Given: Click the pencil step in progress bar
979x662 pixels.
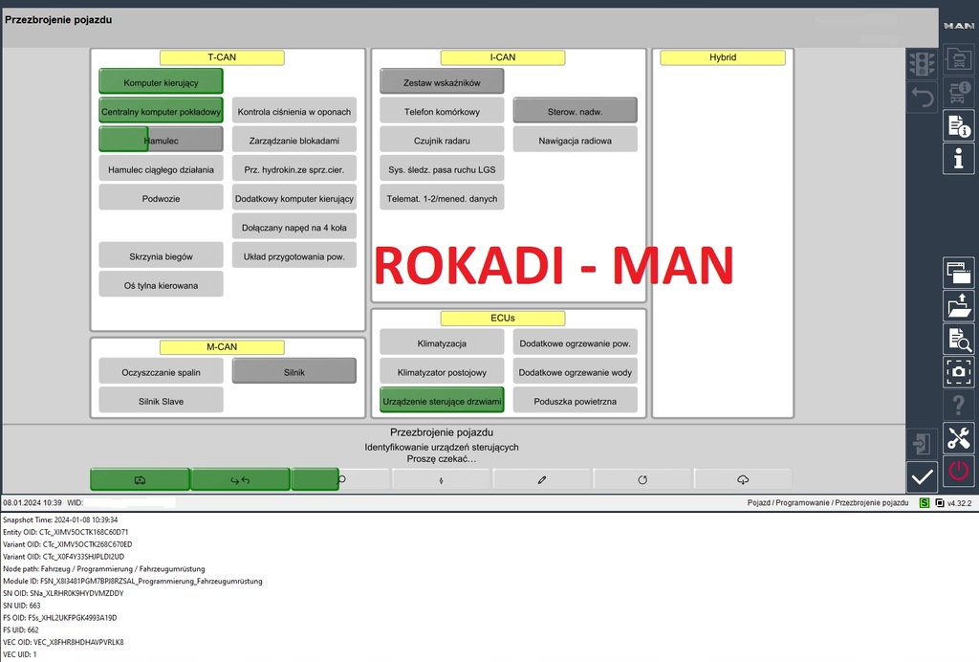Looking at the screenshot, I should 542,479.
